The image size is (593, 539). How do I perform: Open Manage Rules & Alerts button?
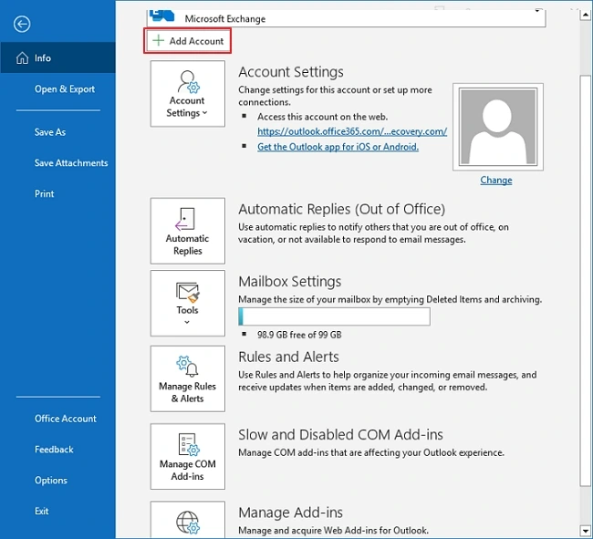pos(188,378)
